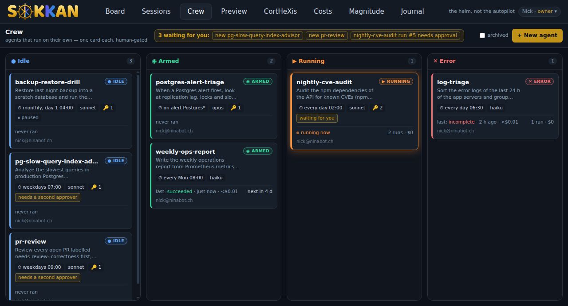Click the opus model chip
Image resolution: width=568 pixels, height=306 pixels.
[218, 108]
